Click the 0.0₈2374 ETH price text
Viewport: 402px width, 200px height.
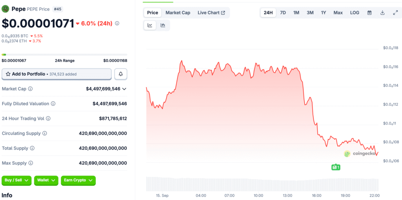[x=14, y=41]
